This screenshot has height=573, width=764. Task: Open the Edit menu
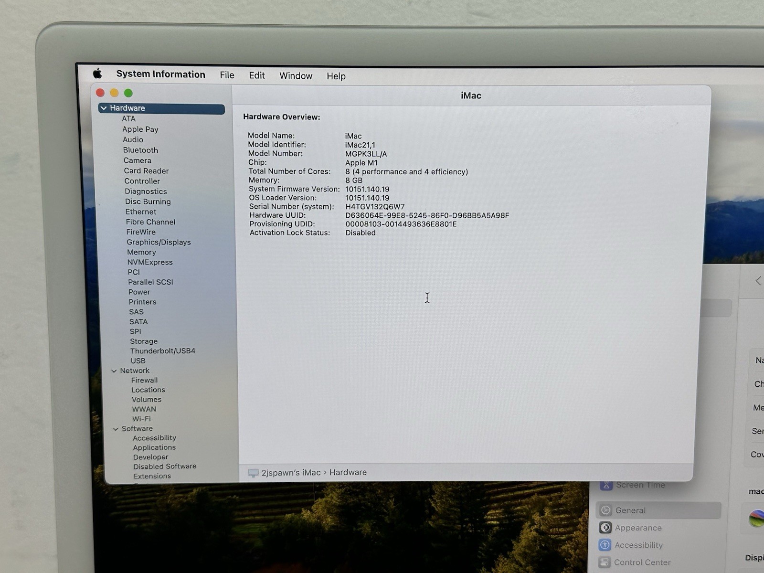pyautogui.click(x=256, y=75)
